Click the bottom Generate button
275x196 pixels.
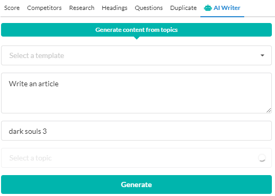point(136,185)
